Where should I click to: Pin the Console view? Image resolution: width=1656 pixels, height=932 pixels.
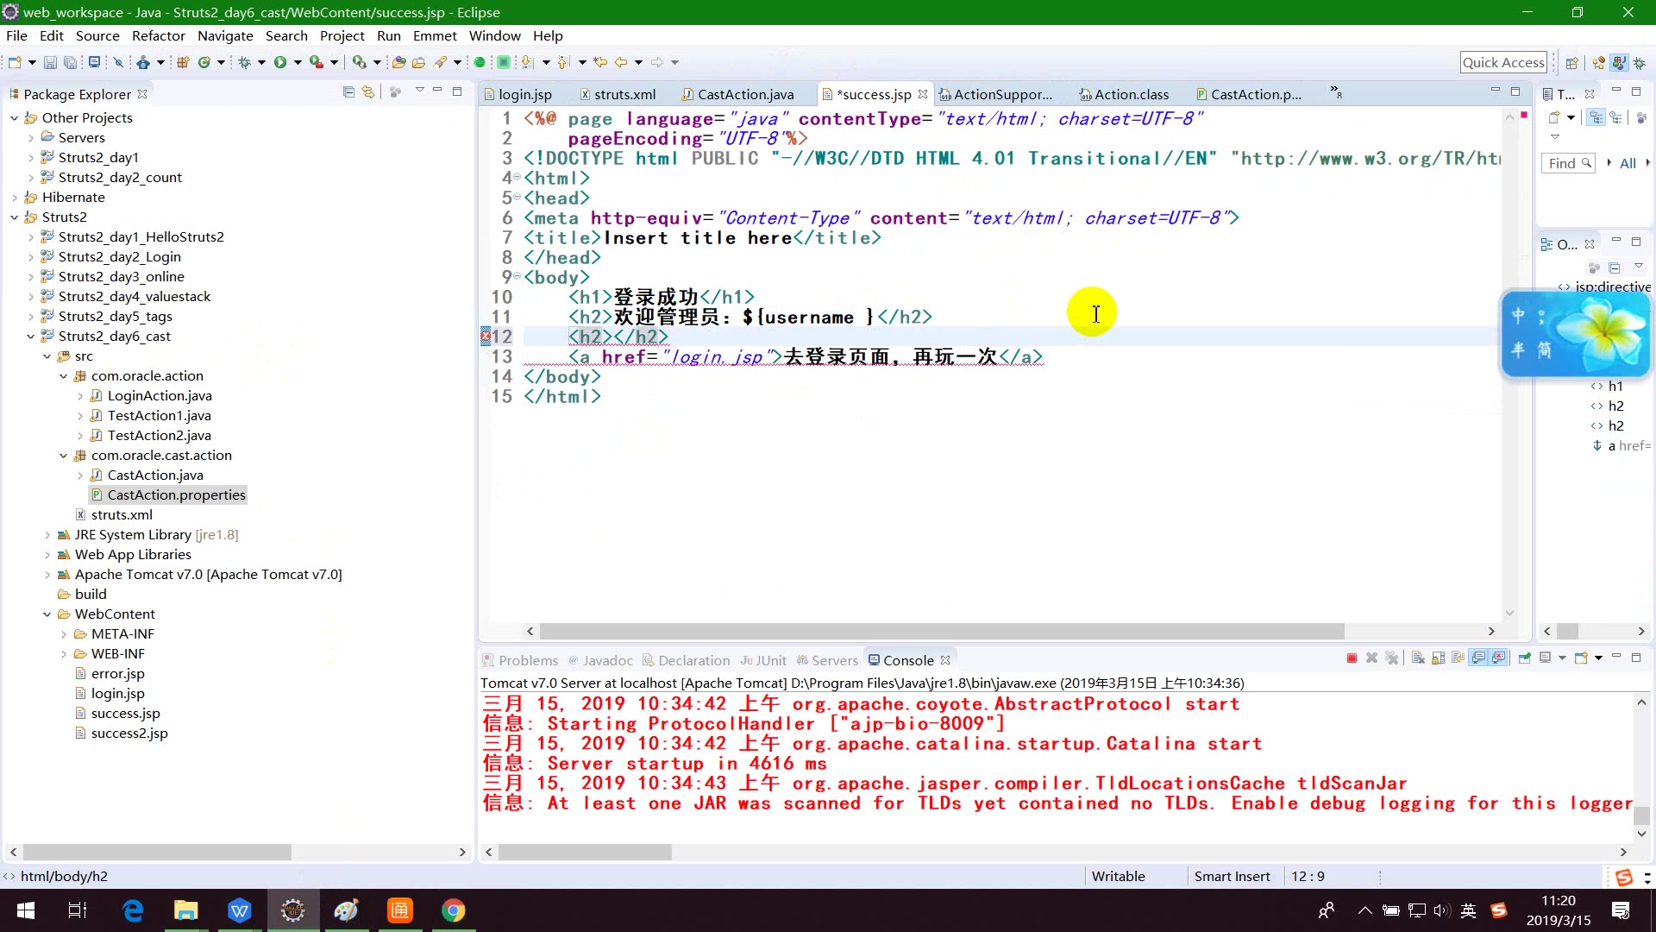1524,658
